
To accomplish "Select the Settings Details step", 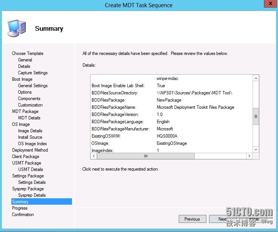I will tap(32, 182).
